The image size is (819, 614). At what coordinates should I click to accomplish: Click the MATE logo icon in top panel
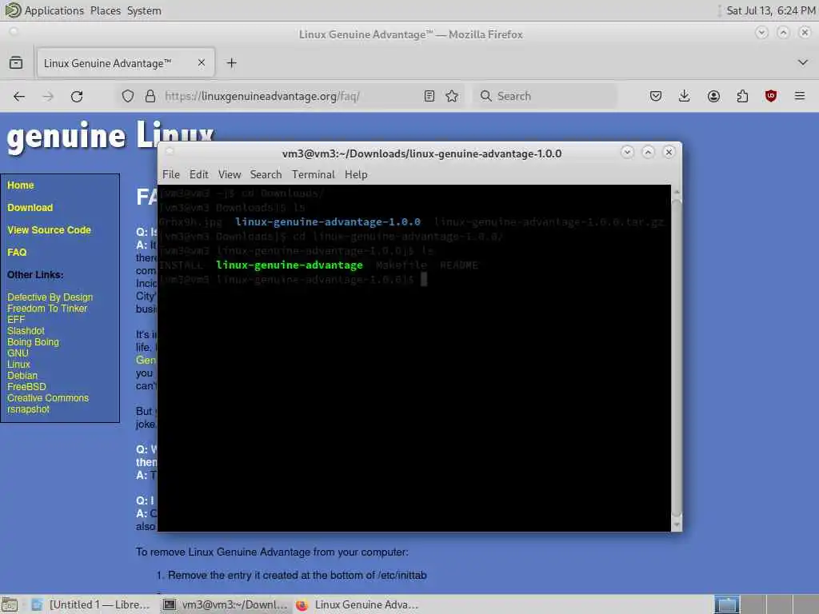click(x=13, y=10)
